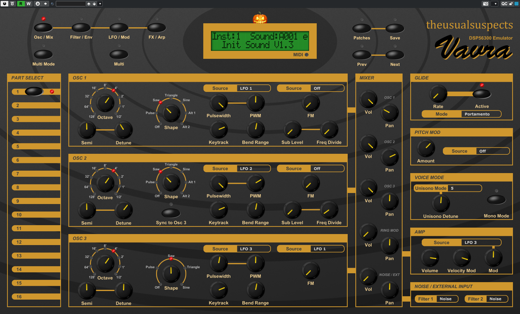Viewport: 520px width, 314px height.
Task: Toggle the Glide Active switch
Action: pyautogui.click(x=482, y=94)
